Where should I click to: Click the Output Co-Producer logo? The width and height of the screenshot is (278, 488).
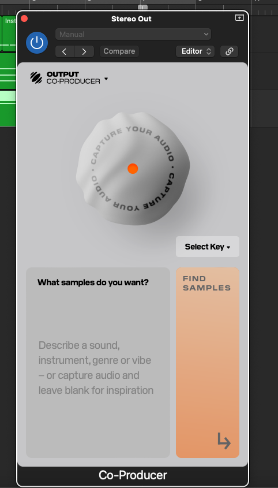(65, 78)
